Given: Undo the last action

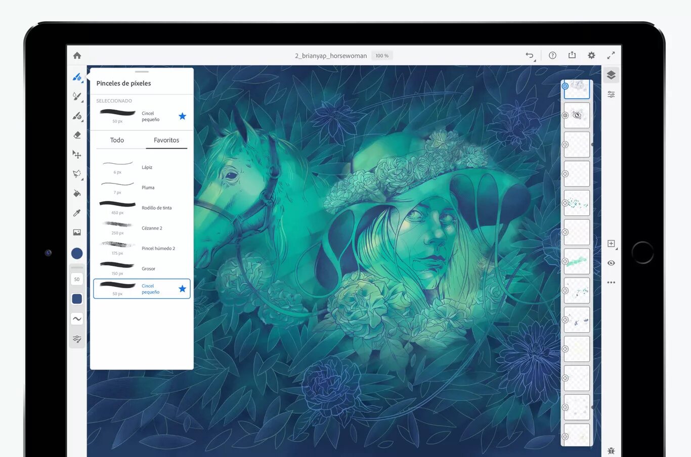Looking at the screenshot, I should pos(530,56).
